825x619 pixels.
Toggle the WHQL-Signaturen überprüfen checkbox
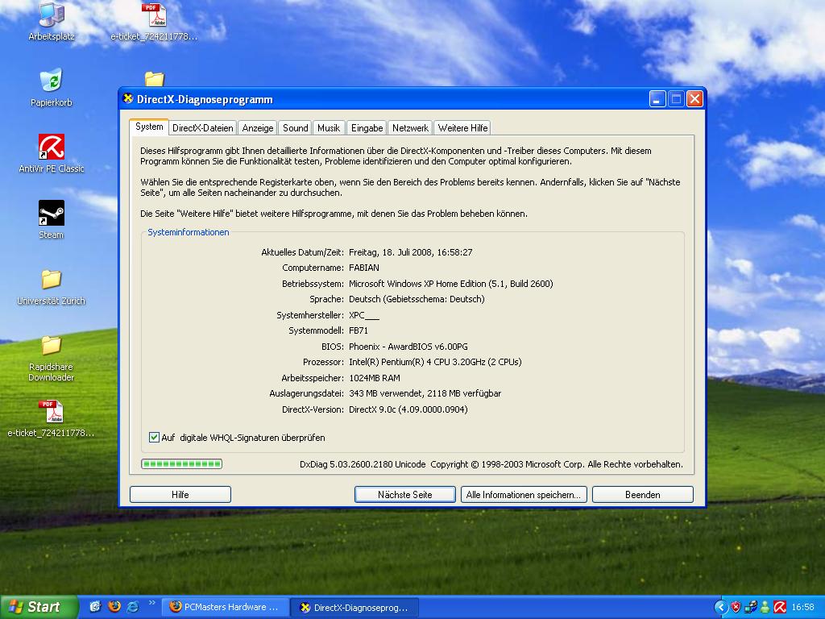pyautogui.click(x=154, y=438)
